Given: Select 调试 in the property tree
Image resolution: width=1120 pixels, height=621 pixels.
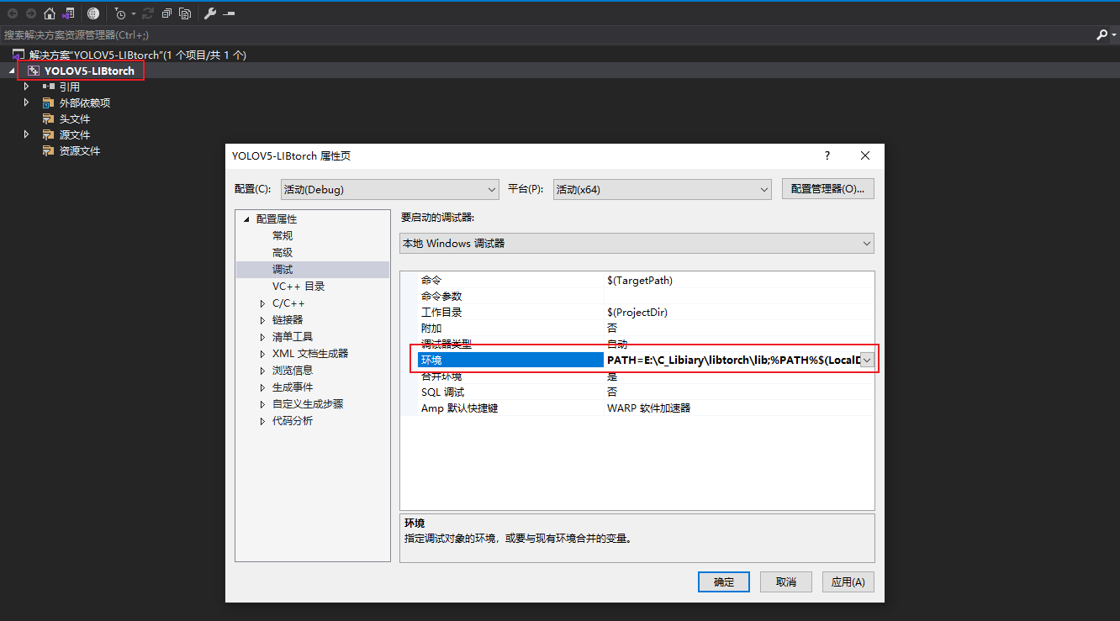Looking at the screenshot, I should click(283, 270).
